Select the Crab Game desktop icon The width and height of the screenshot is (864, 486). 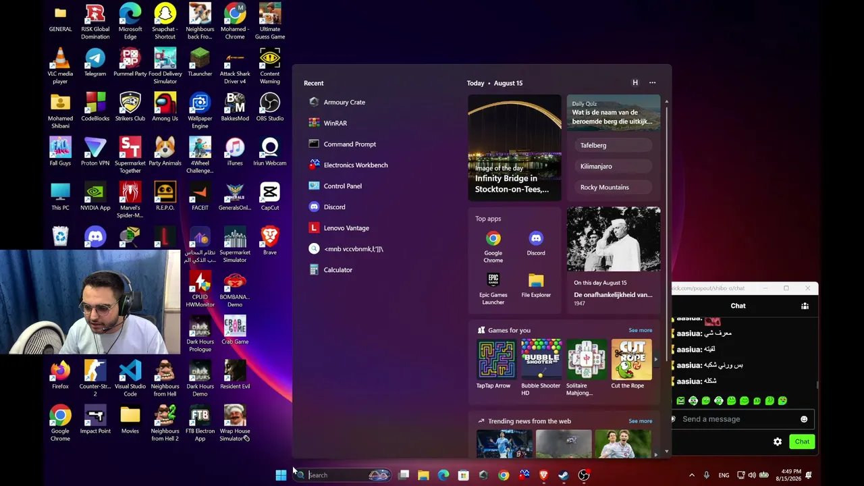click(x=235, y=330)
